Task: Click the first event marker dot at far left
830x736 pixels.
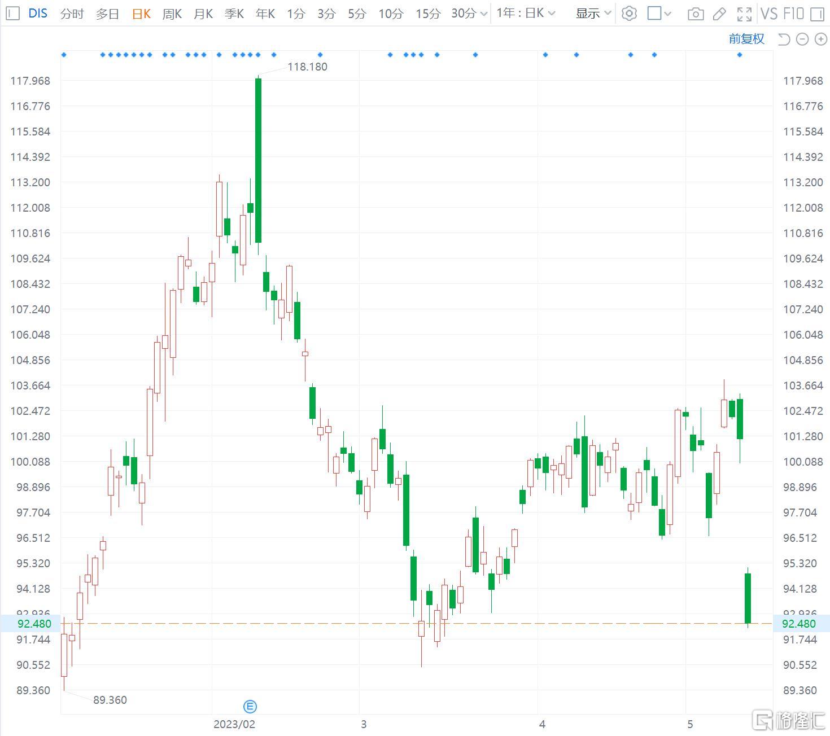Action: (64, 55)
